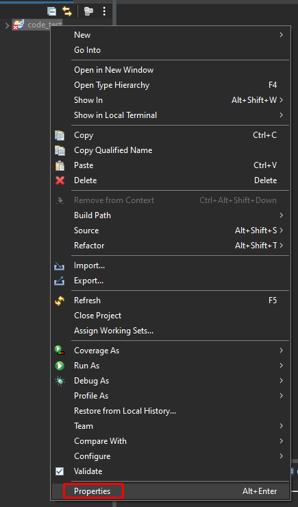The height and width of the screenshot is (507, 298).
Task: Toggle the Validate checkbox
Action: [x=60, y=471]
